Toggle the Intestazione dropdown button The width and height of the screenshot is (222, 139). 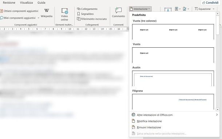[x=140, y=9]
